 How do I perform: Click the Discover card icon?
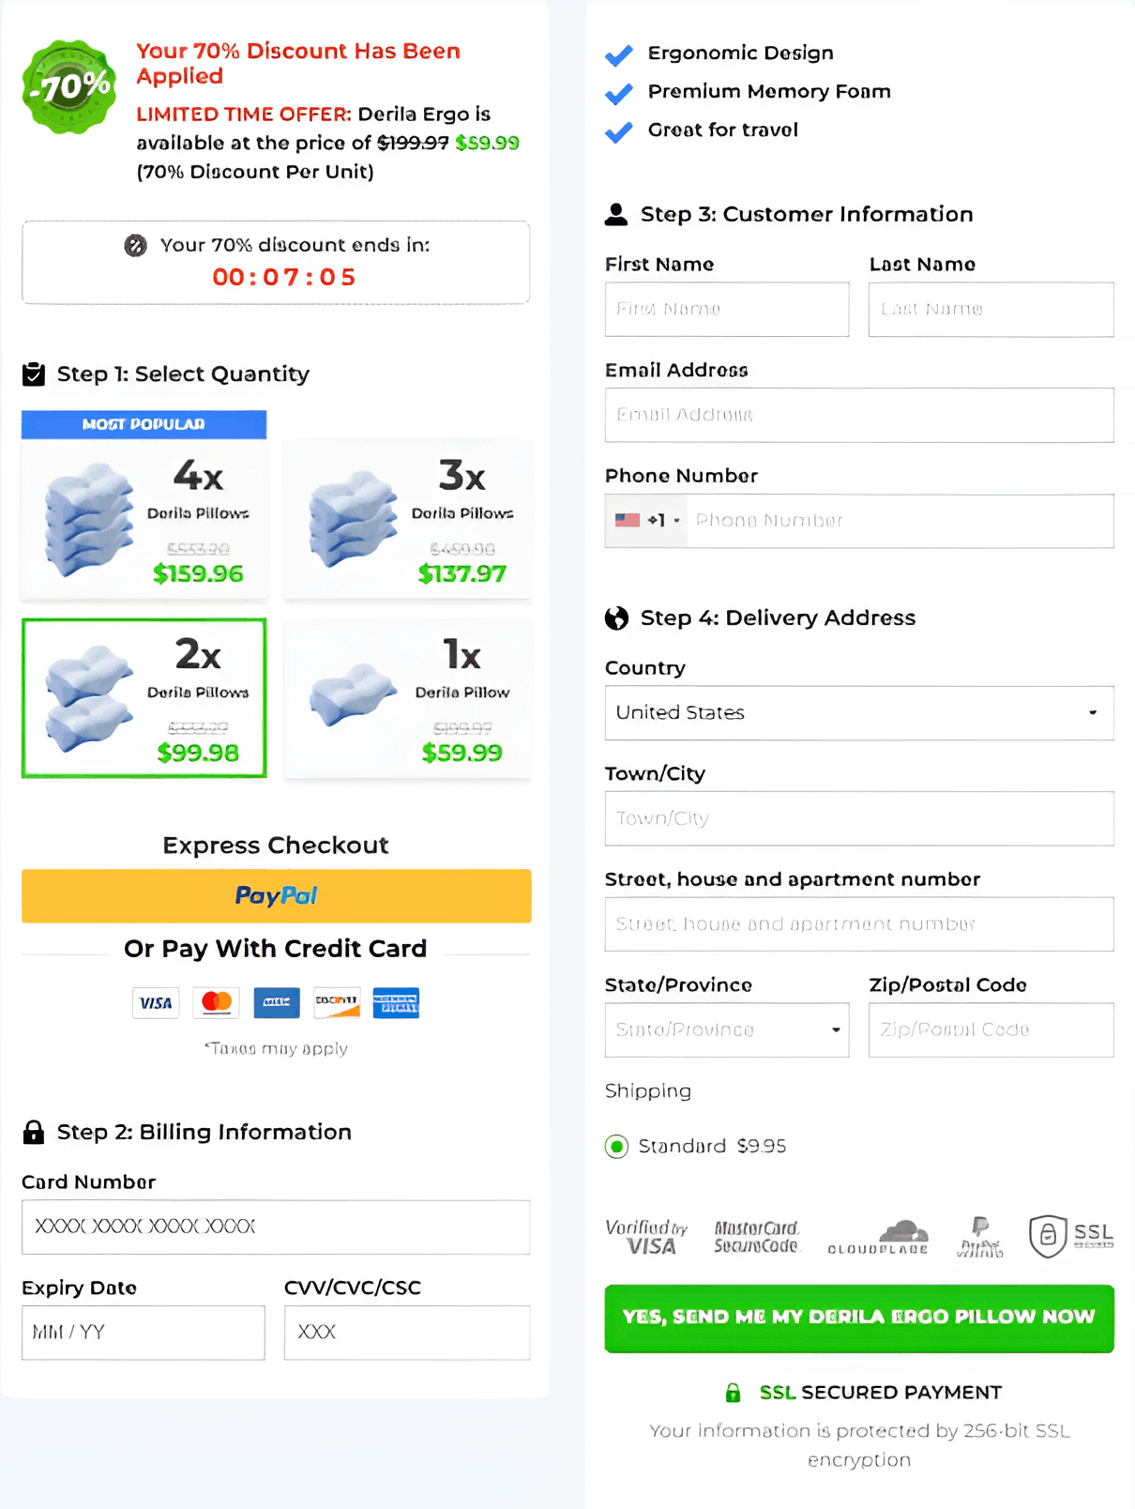[x=337, y=1003]
